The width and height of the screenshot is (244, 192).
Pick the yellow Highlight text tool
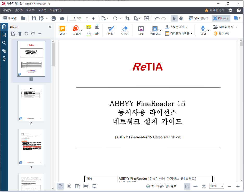click(x=89, y=27)
